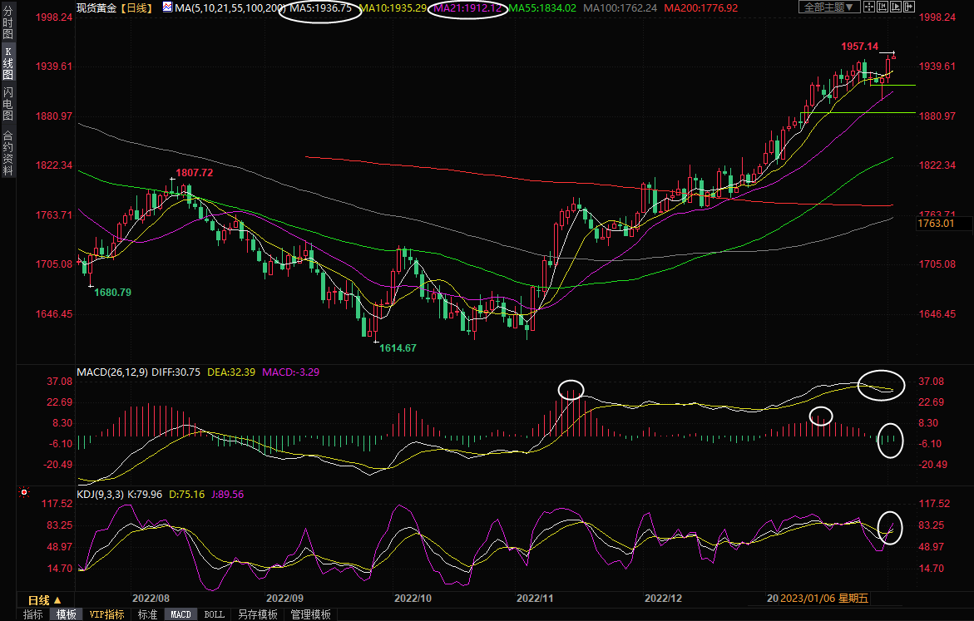
Task: Open the VIP指标 tab
Action: pos(107,614)
